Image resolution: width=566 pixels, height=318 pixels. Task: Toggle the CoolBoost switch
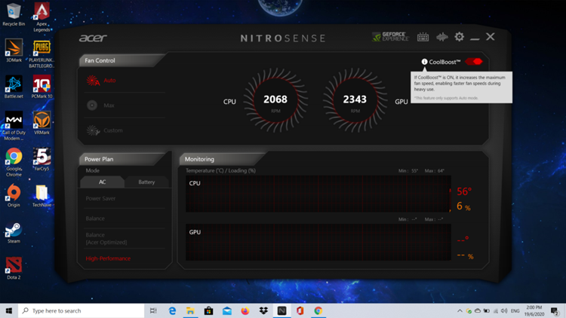pos(474,62)
